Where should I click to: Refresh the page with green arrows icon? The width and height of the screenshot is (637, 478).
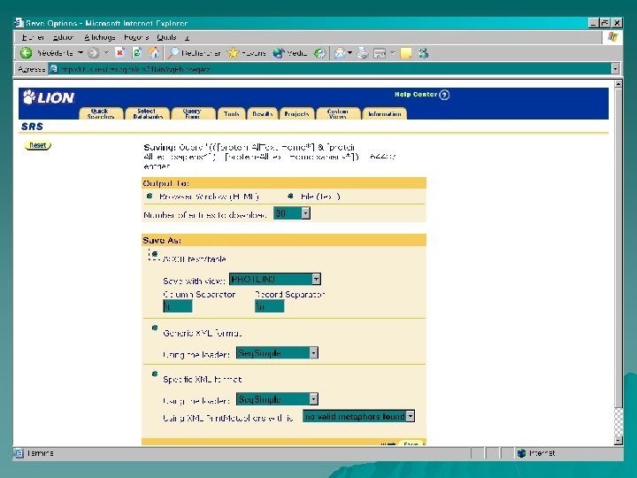(137, 53)
